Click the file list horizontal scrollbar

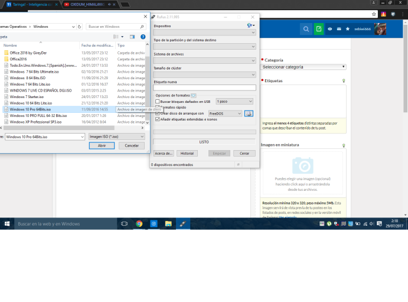point(59,128)
